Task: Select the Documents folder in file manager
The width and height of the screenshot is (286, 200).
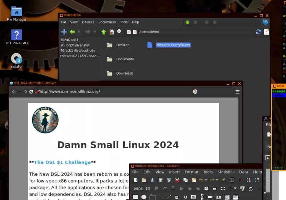Action: click(x=120, y=59)
